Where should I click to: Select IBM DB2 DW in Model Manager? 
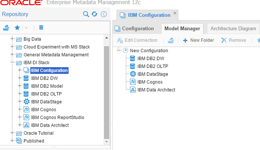[x=151, y=59]
